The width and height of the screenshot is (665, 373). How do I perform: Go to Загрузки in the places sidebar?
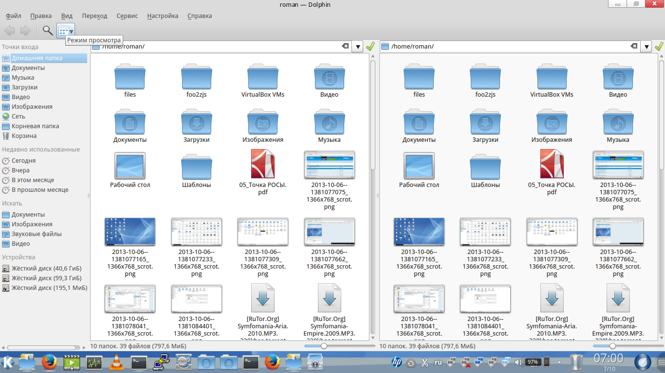click(x=24, y=87)
